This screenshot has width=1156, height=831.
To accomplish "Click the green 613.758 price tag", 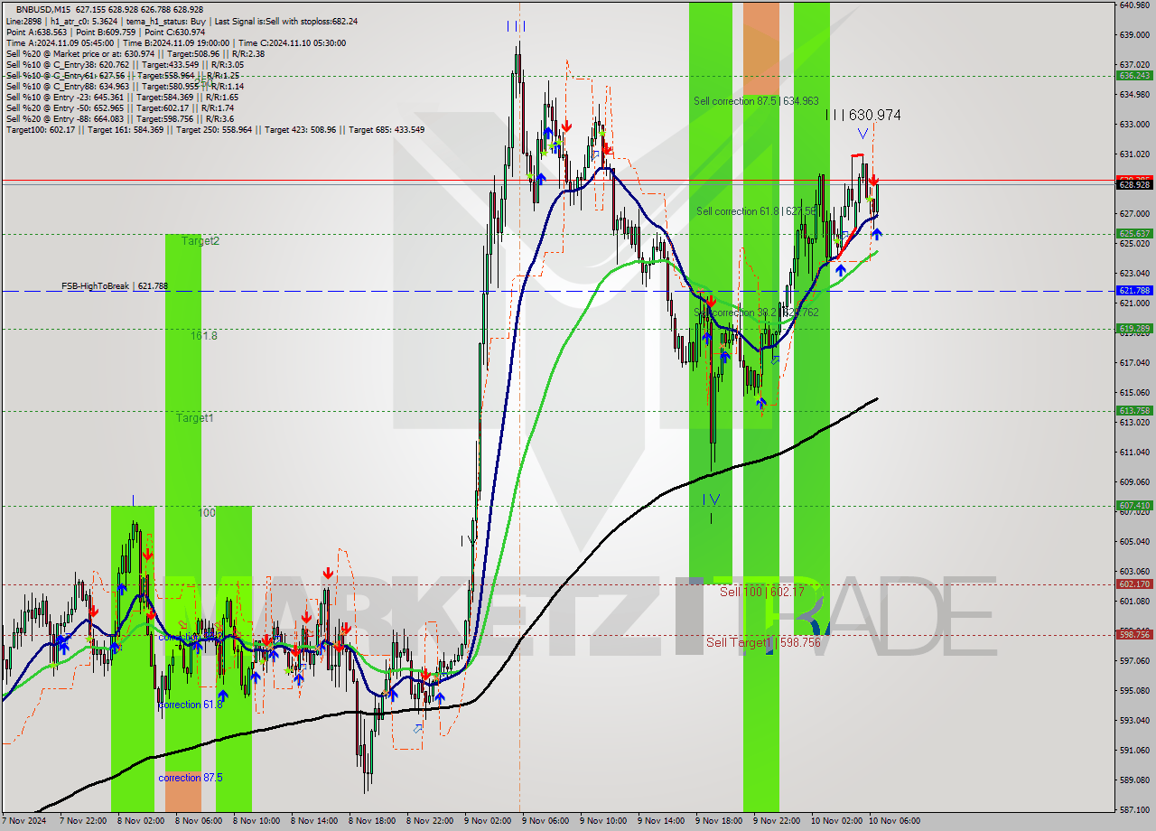I will point(1134,411).
